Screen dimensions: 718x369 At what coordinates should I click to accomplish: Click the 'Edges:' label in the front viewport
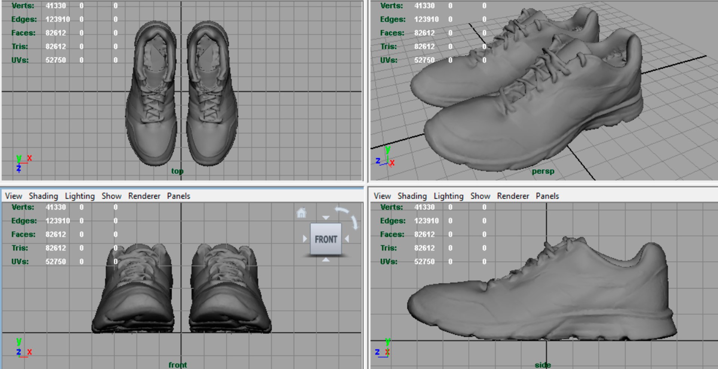tap(24, 221)
